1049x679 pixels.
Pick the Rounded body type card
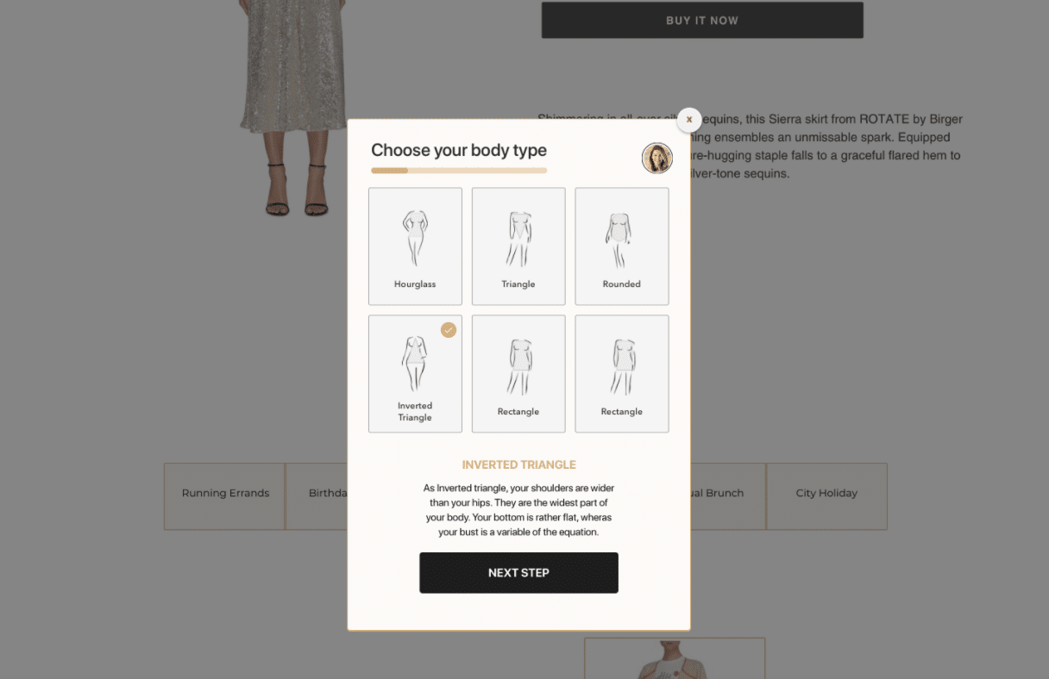point(622,246)
